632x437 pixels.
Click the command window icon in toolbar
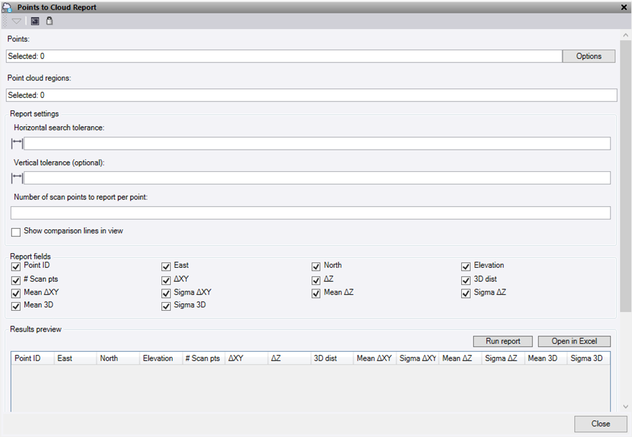click(35, 21)
